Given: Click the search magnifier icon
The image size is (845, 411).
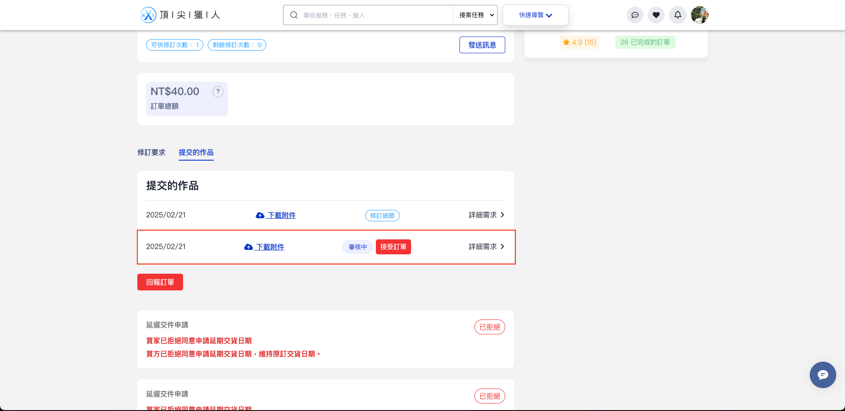Looking at the screenshot, I should point(294,15).
